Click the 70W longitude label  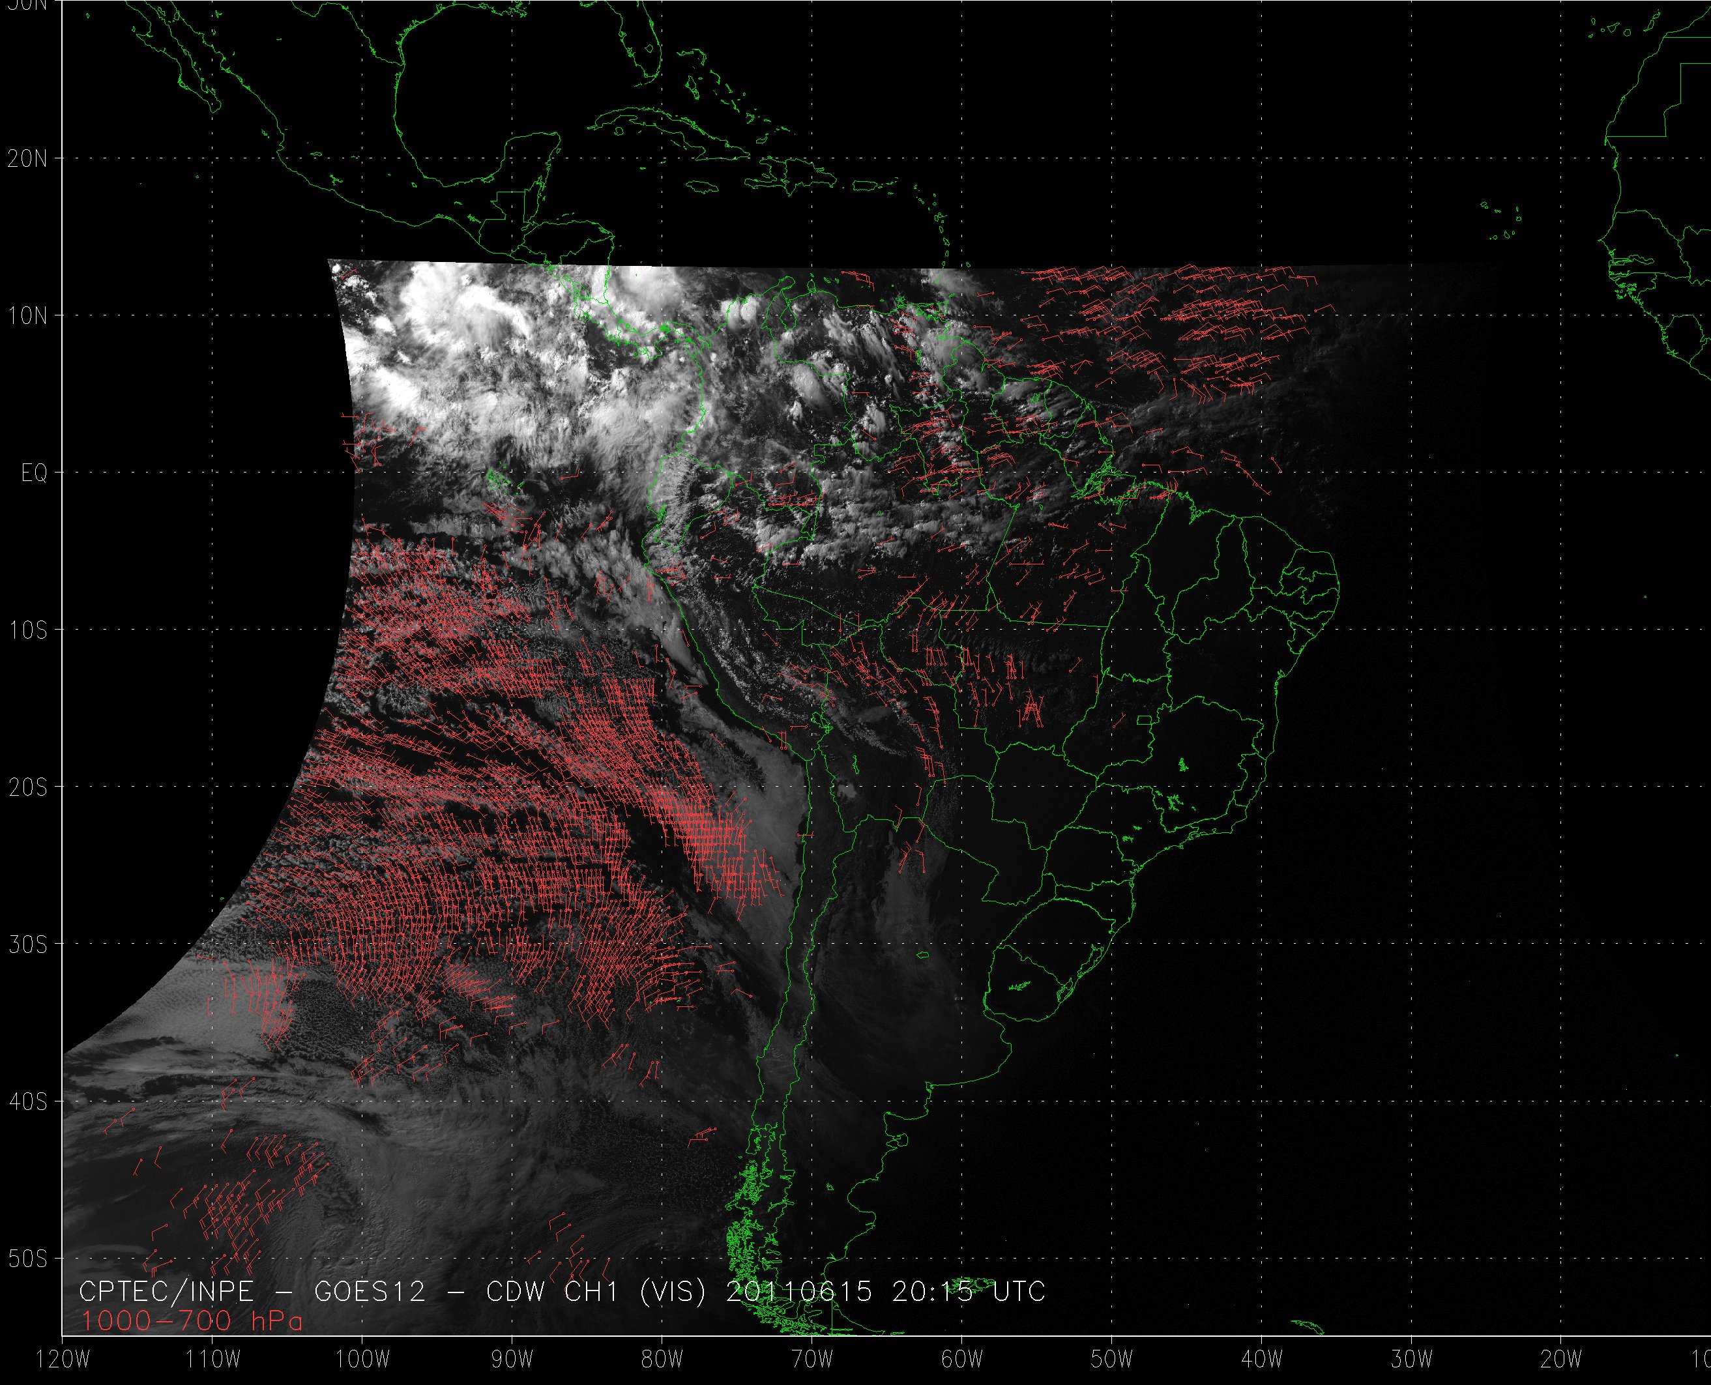[x=812, y=1359]
